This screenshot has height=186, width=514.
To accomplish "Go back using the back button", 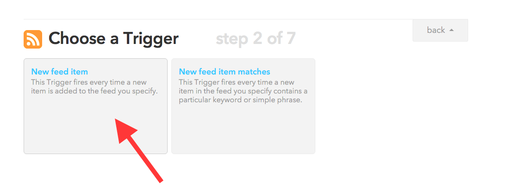I will (x=440, y=30).
